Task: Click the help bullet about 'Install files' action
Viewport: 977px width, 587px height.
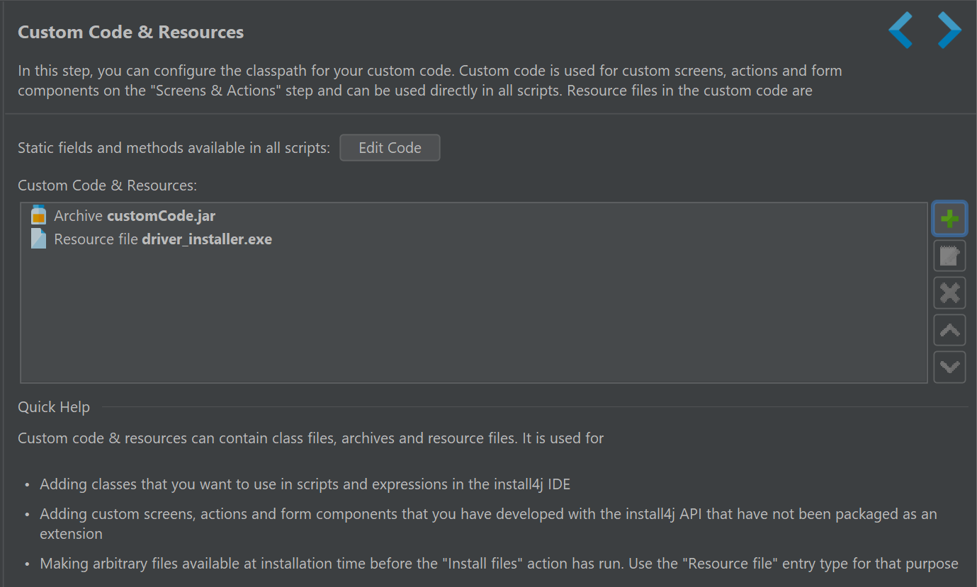Action: point(499,564)
